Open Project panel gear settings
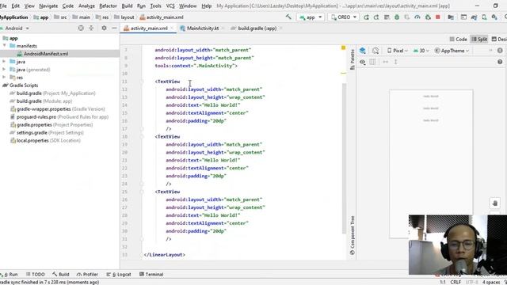507x285 pixels. (x=104, y=28)
